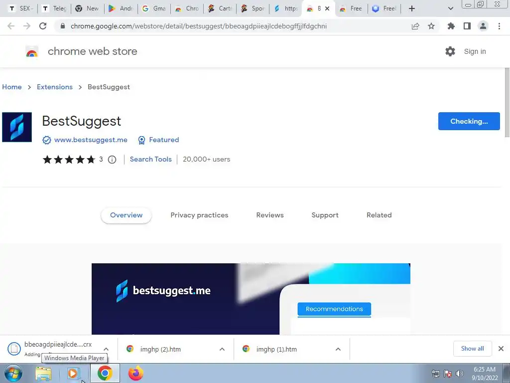The height and width of the screenshot is (383, 510).
Task: Launch Windows Media Player from taskbar
Action: [74, 374]
